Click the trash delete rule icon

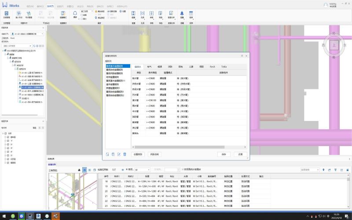pyautogui.click(x=125, y=154)
